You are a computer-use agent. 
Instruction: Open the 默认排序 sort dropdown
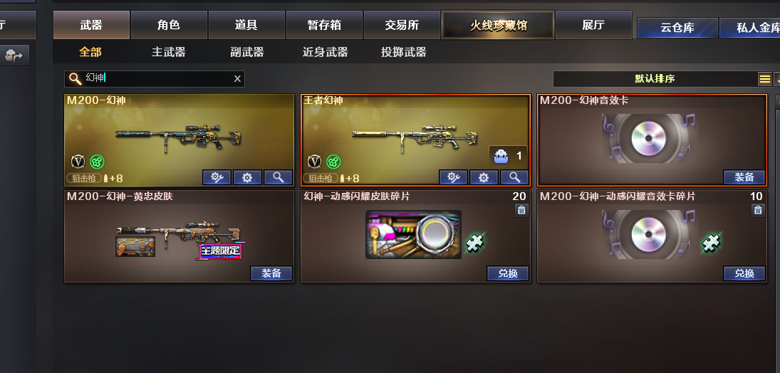click(655, 79)
